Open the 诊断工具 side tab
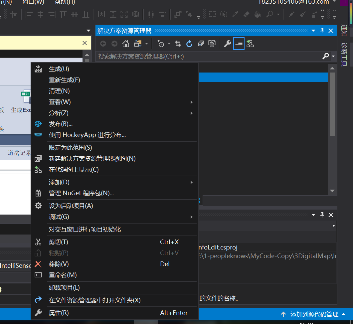The image size is (353, 324). [x=344, y=55]
